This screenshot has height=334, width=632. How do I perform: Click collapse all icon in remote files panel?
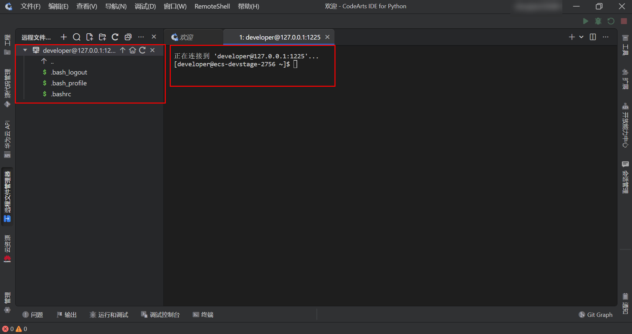pyautogui.click(x=128, y=37)
